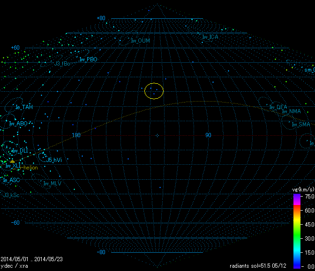Click the 90 right ascension label
The image size is (315, 271).
pyautogui.click(x=208, y=135)
